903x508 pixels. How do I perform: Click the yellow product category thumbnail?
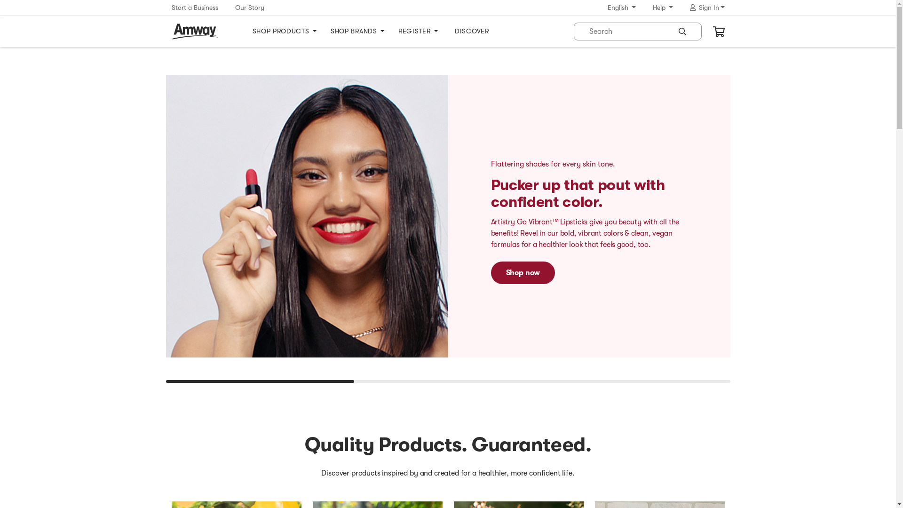pyautogui.click(x=237, y=505)
